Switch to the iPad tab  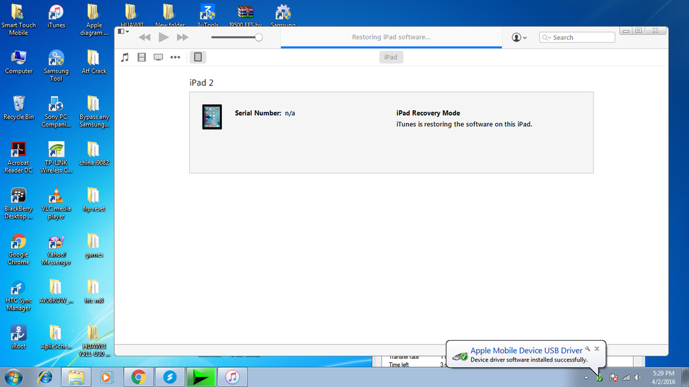pos(391,57)
